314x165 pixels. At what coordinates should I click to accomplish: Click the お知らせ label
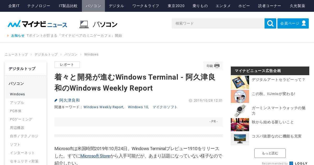[18, 36]
